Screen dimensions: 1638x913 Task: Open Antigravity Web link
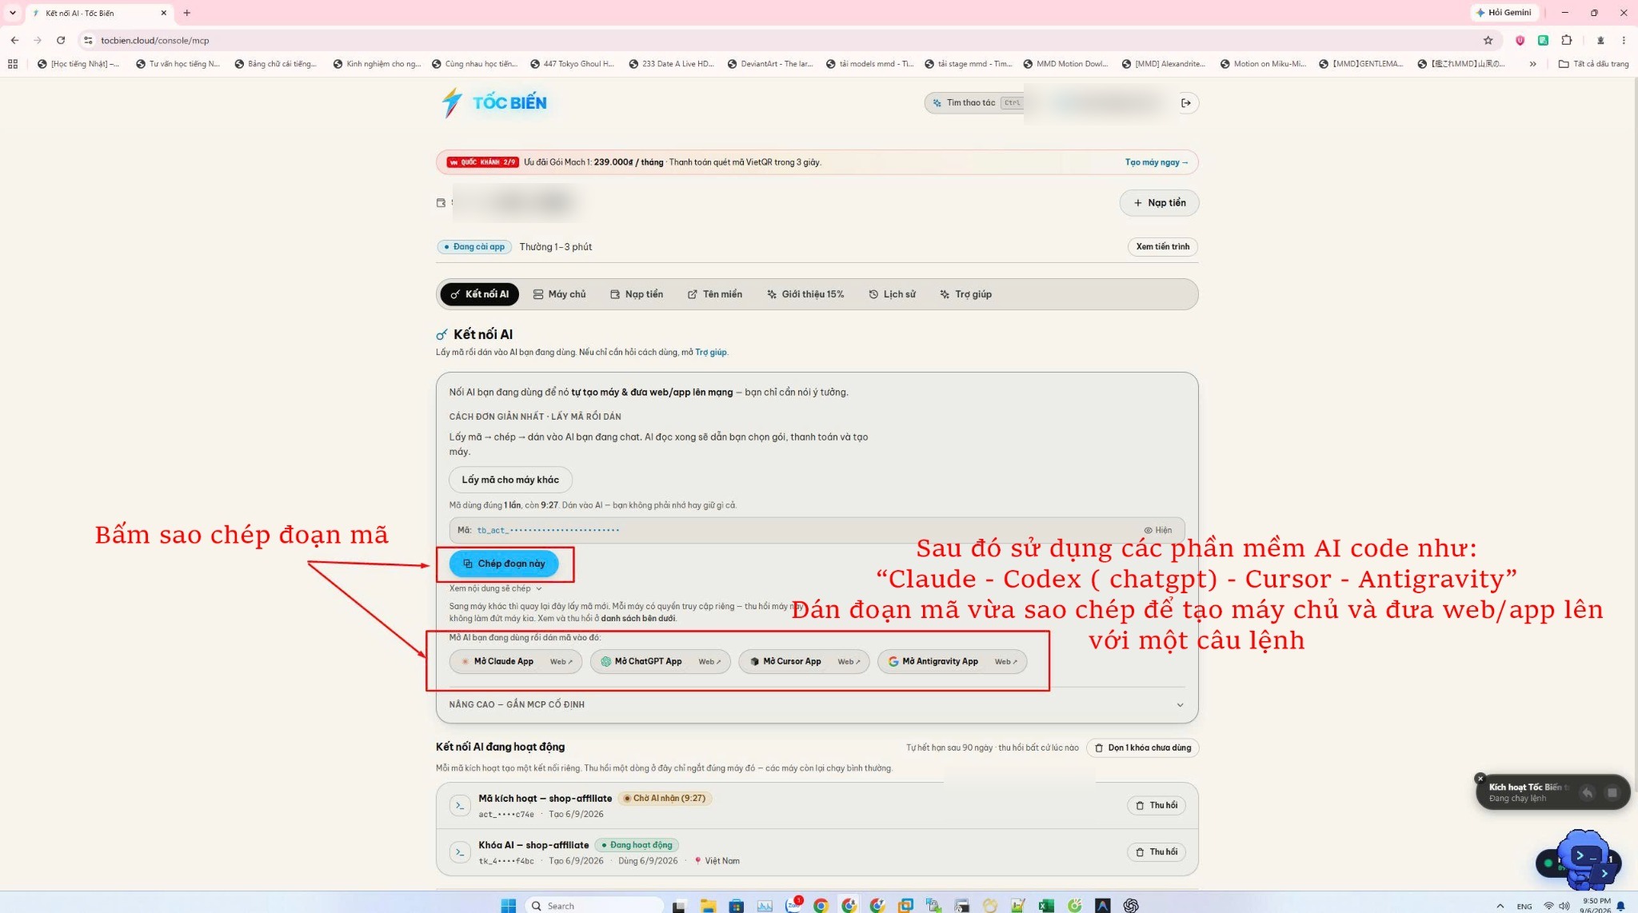[x=1006, y=662]
